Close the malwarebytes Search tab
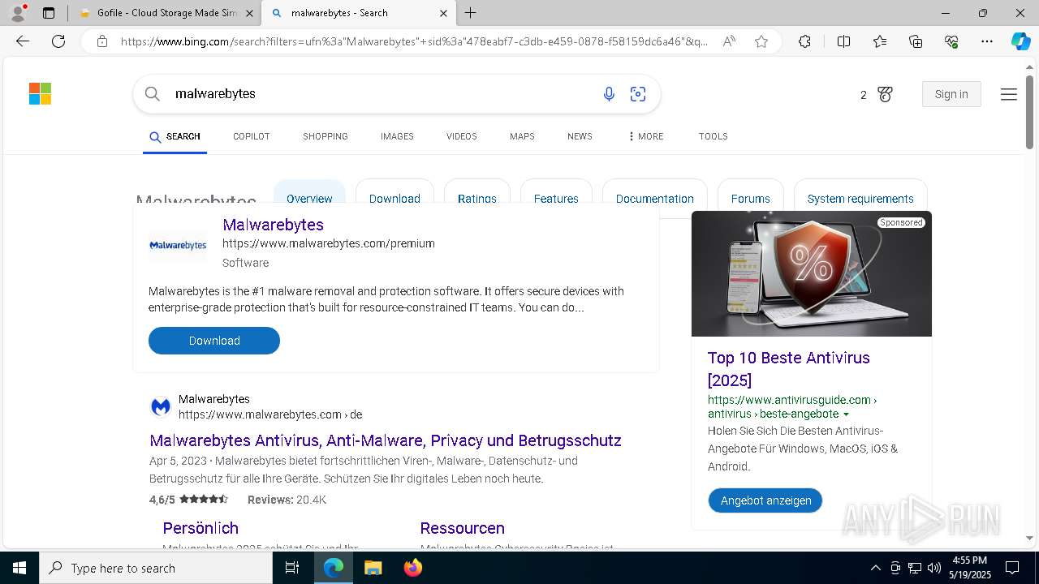 point(443,13)
